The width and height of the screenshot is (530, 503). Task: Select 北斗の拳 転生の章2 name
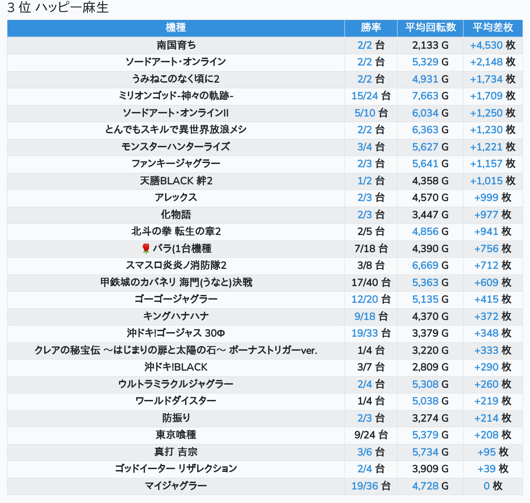click(176, 232)
